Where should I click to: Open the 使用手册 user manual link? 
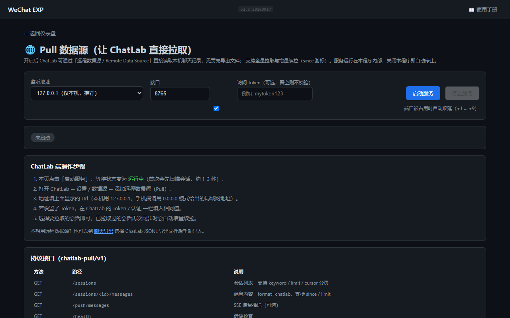(x=483, y=10)
